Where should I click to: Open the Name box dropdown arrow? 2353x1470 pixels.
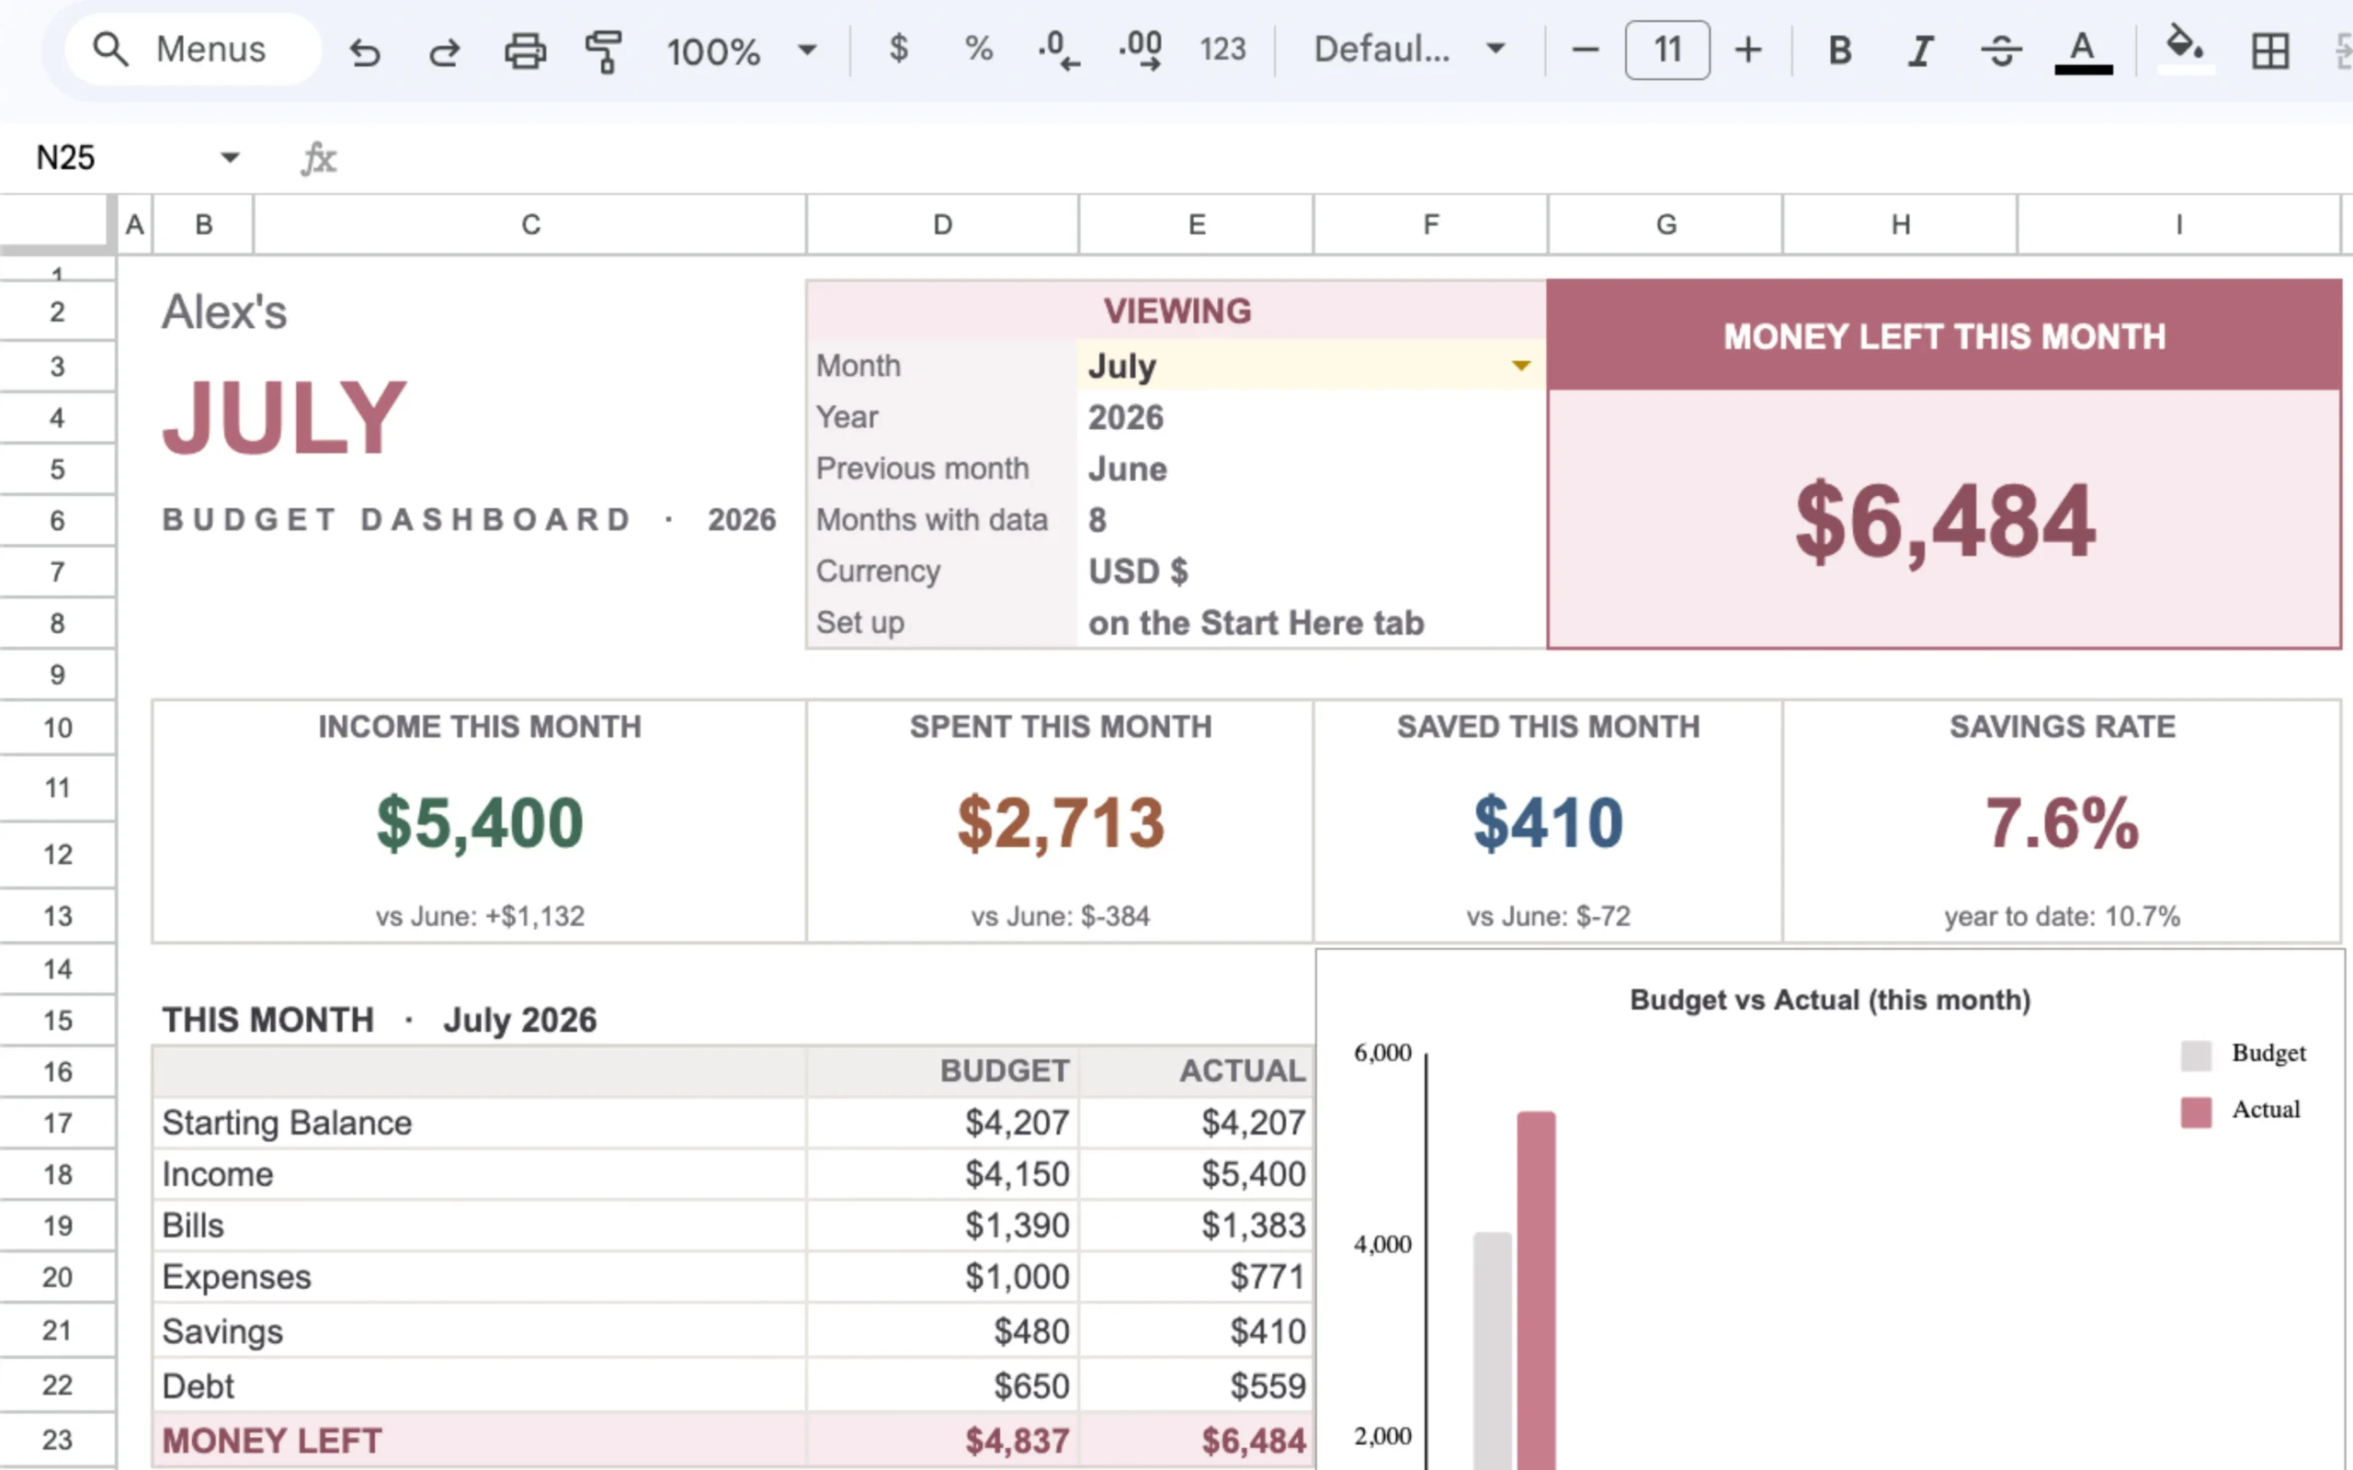point(230,157)
